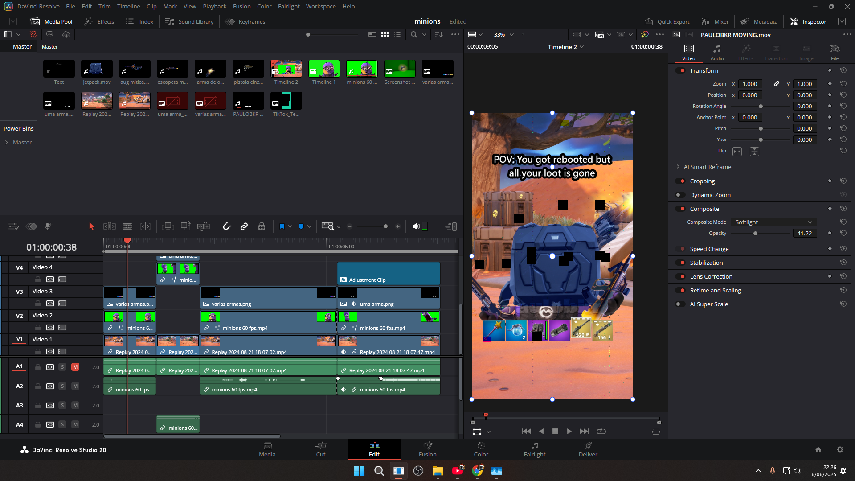Open the Metadata panel
Screen dimensions: 855x481
click(759, 21)
